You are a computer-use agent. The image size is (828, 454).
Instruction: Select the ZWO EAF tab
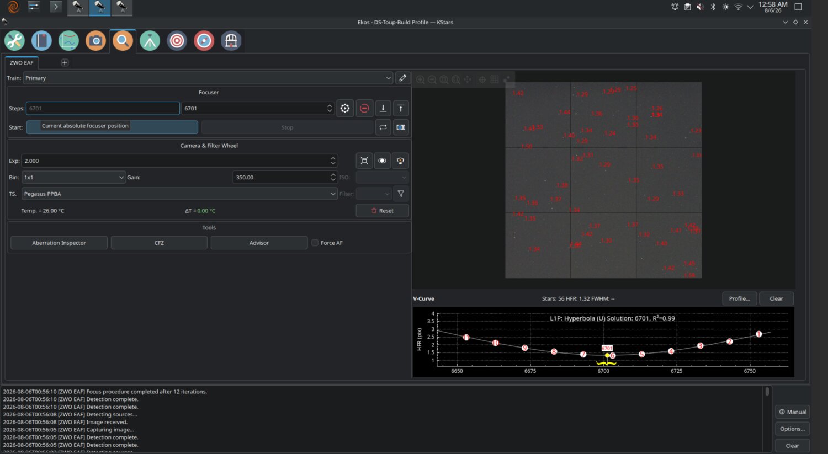coord(22,63)
